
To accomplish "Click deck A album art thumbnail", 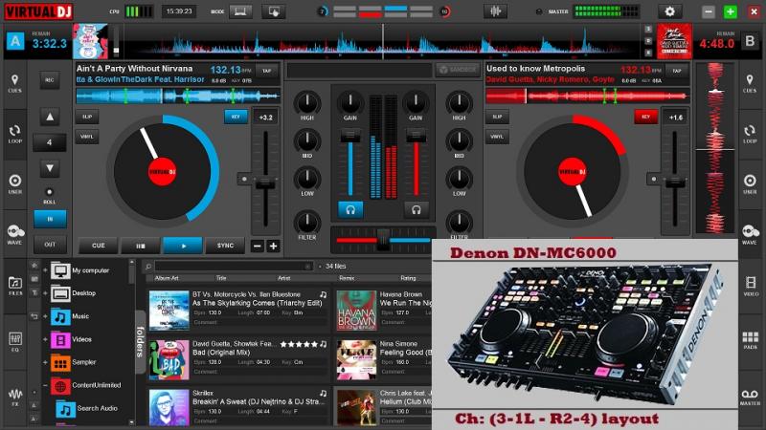I will (x=90, y=42).
